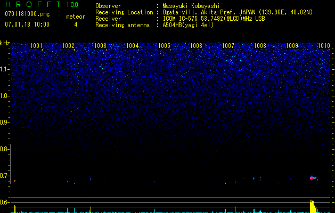335x213 pixels.
Task: Click the 0.8 frequency axis label
Action: 4,149
